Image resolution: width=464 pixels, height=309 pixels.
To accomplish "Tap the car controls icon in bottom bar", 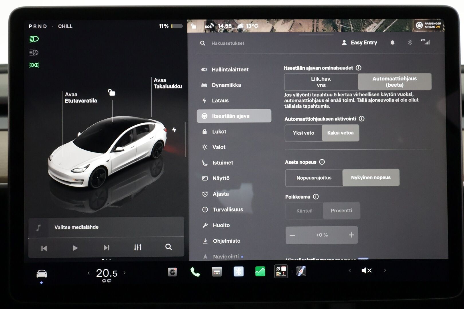I will [42, 274].
